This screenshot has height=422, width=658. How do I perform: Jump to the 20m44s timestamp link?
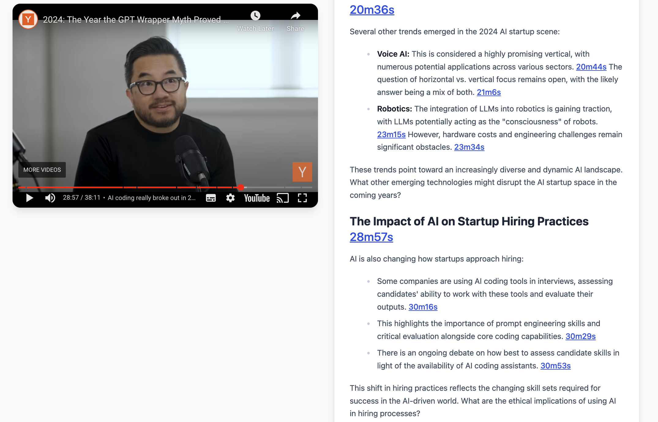591,67
